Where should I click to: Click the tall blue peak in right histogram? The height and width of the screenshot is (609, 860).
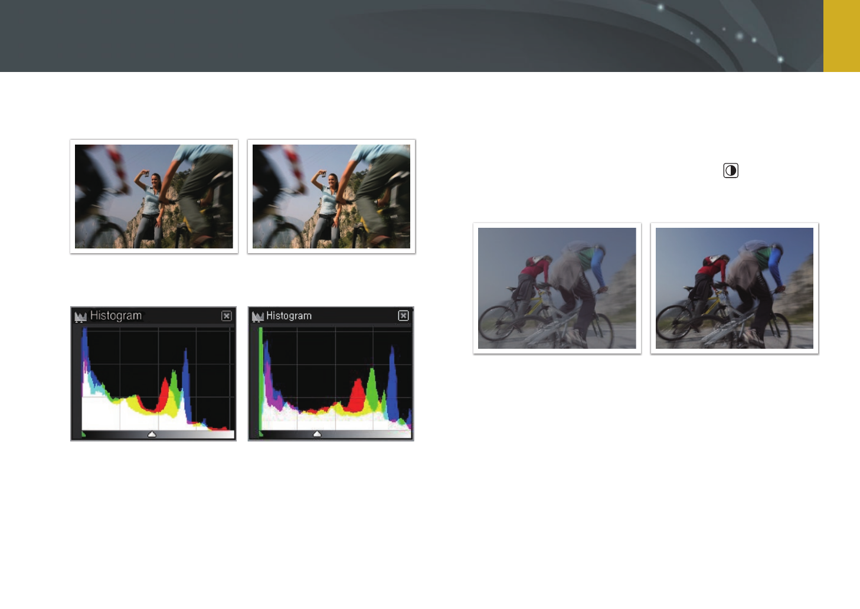coord(392,378)
